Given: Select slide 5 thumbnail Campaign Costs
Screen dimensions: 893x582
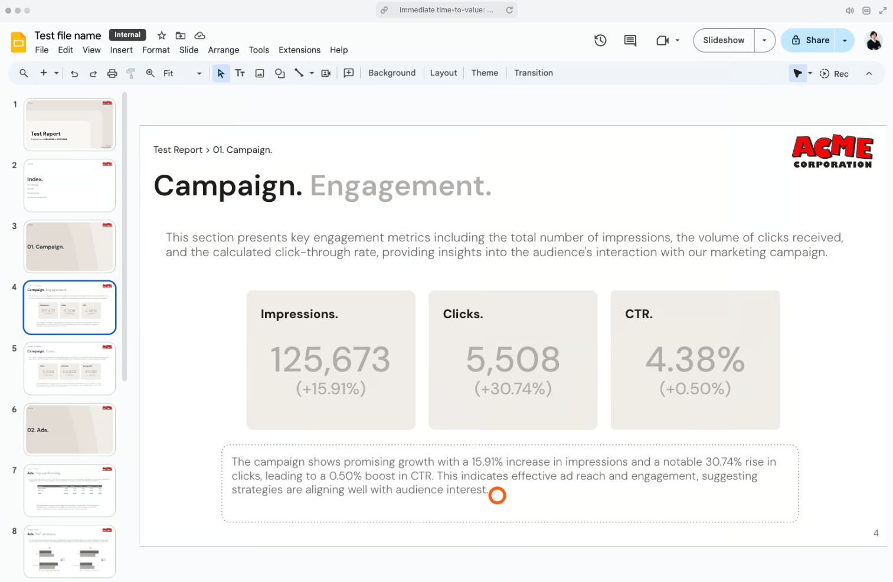Looking at the screenshot, I should (x=70, y=368).
